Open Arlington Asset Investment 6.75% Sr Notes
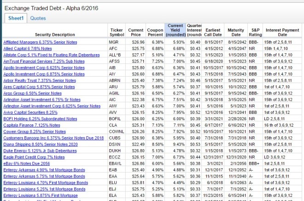The width and height of the screenshot is (304, 201). coord(42,100)
